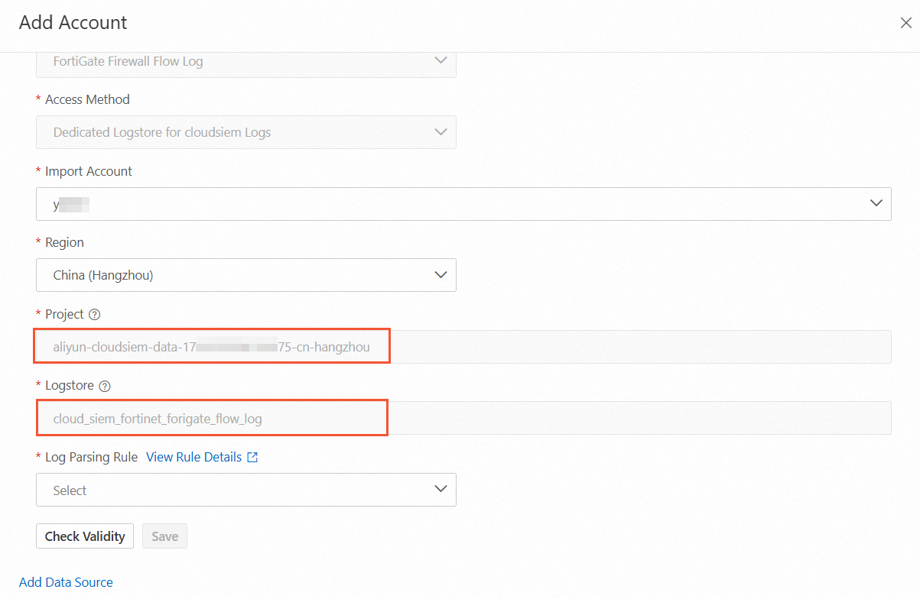920x599 pixels.
Task: Click the help icon next to Project
Action: tap(95, 315)
